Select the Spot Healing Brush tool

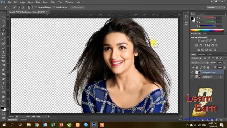tap(3, 43)
